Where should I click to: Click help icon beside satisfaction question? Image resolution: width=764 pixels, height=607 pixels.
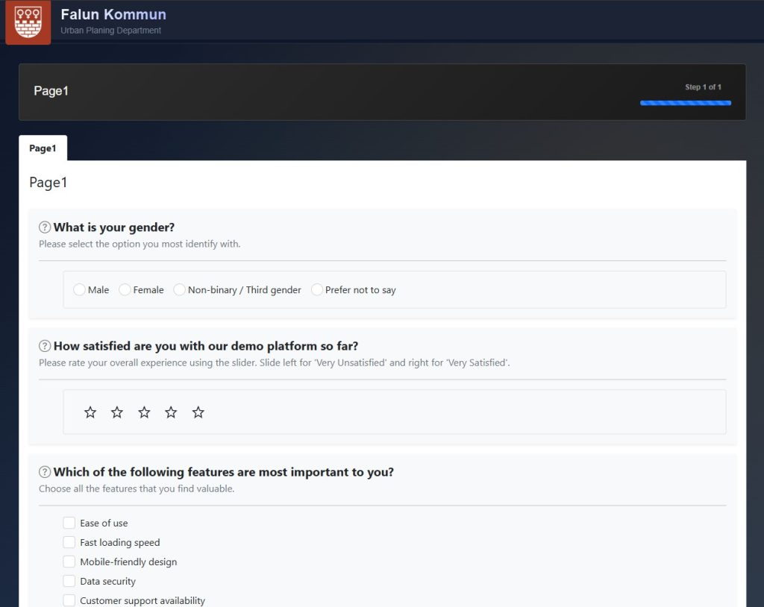pyautogui.click(x=45, y=346)
